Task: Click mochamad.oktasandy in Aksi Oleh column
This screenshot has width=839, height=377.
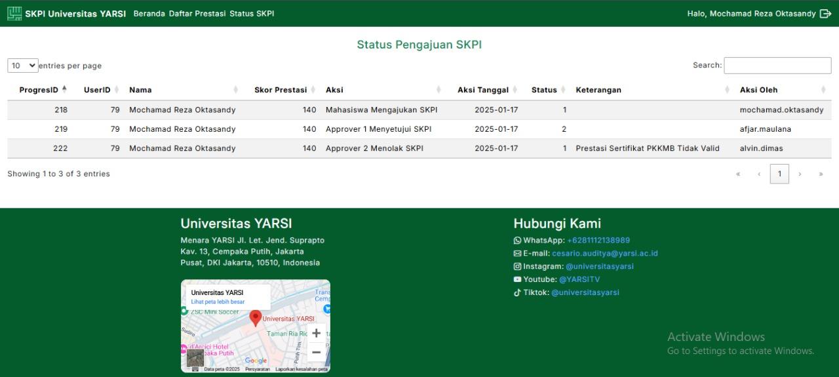Action: coord(782,110)
